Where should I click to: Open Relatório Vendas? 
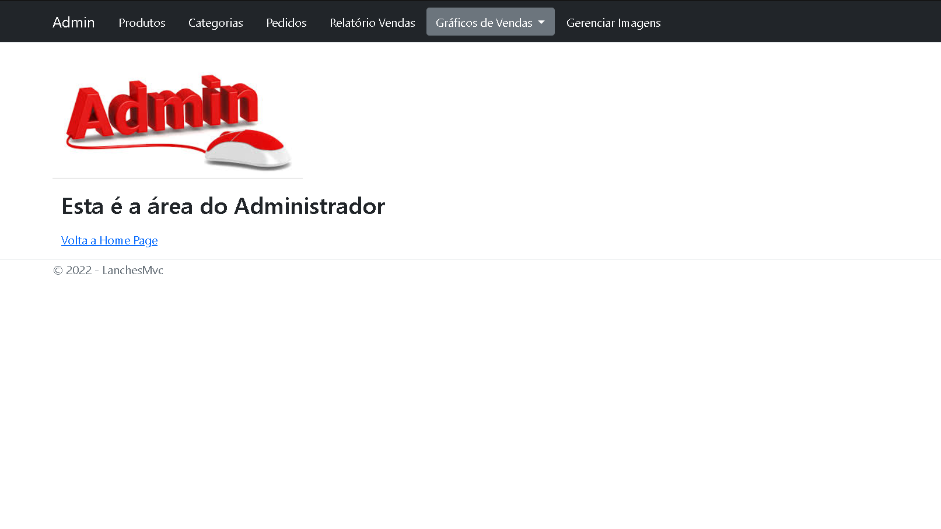click(372, 23)
